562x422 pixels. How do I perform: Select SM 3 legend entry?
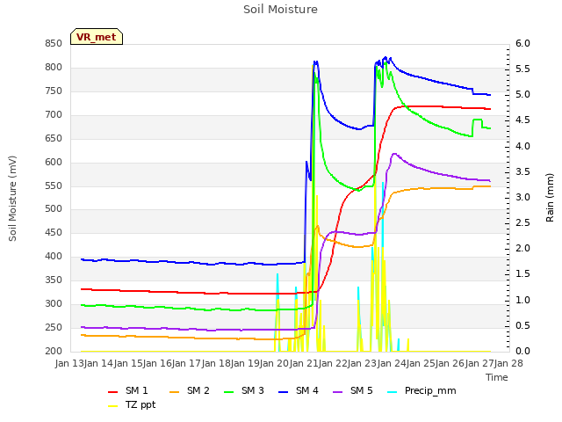244,390
